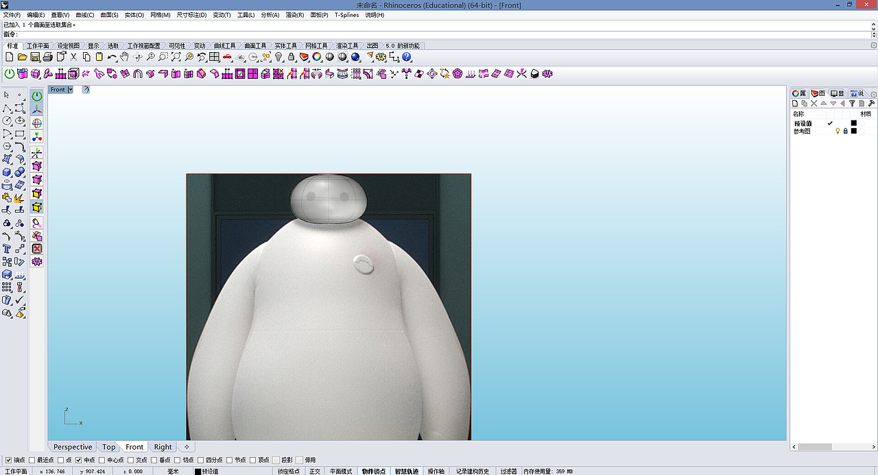Click the New file icon
The height and width of the screenshot is (475, 878).
(x=10, y=57)
